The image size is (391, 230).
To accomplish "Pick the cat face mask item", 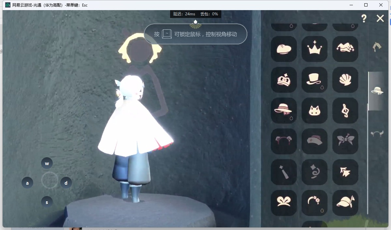I will pos(314,111).
